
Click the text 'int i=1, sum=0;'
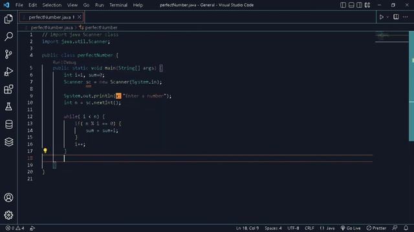tap(84, 75)
